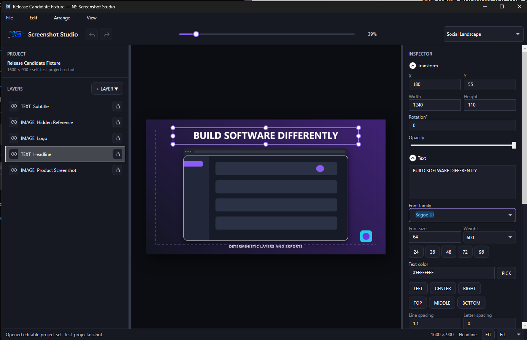Click the cyan logo image on canvas
Viewport: 527px width, 340px height.
coord(366,236)
